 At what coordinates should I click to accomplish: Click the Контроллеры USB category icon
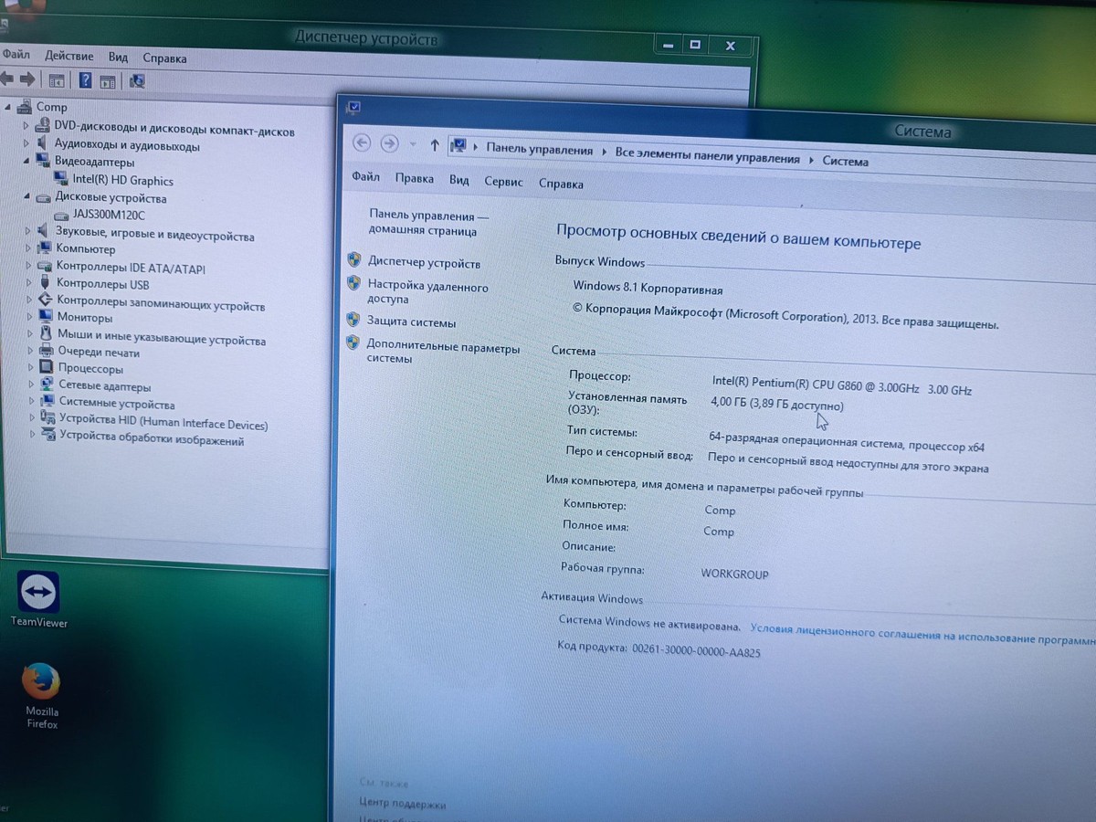click(46, 283)
